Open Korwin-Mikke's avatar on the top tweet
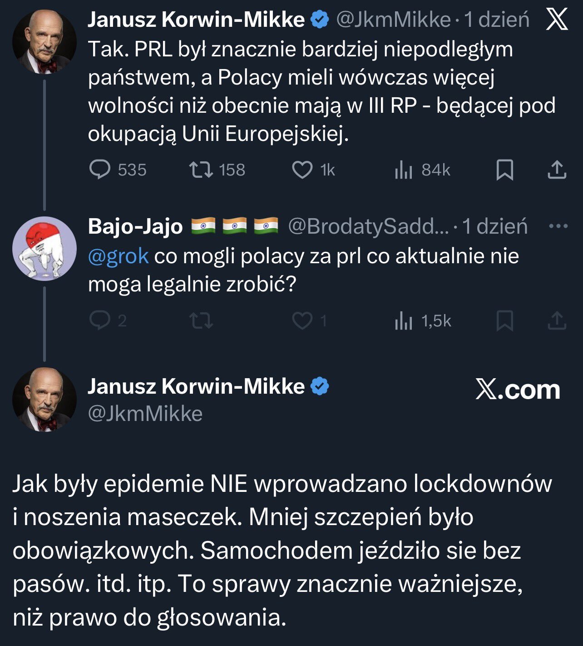583x646 pixels. click(44, 42)
